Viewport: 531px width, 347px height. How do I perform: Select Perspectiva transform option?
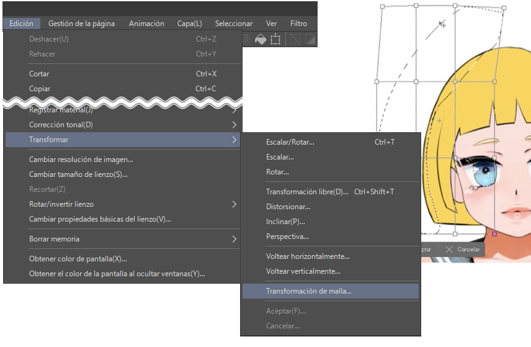[x=287, y=237]
